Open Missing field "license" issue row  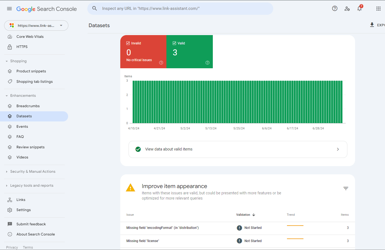coord(238,241)
